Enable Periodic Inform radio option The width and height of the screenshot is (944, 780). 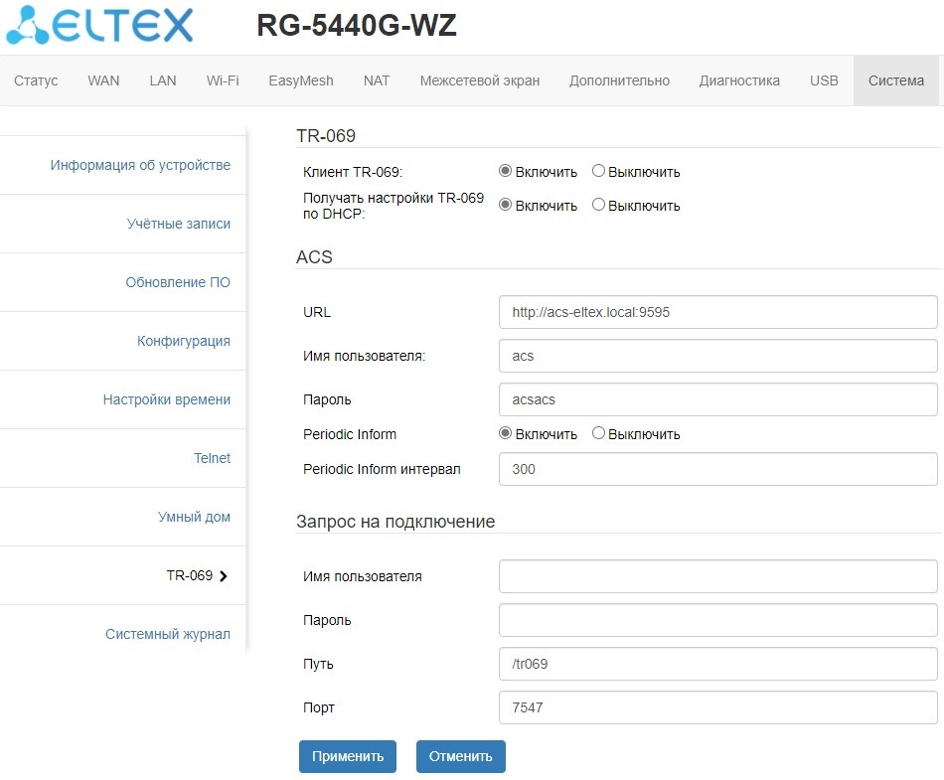[x=505, y=433]
